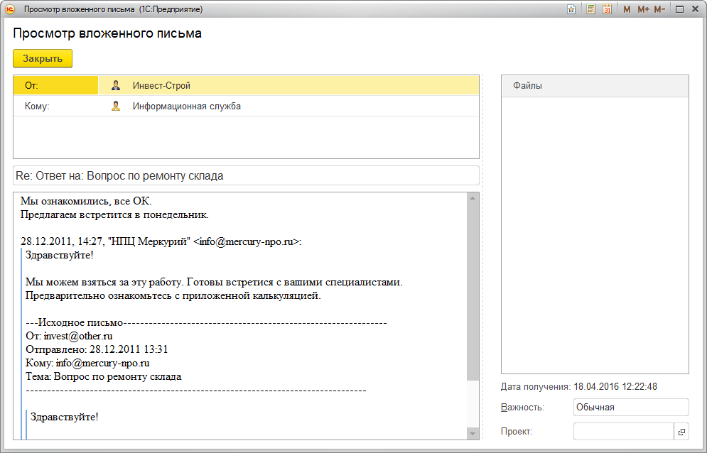This screenshot has height=453, width=707.
Task: Select the Кому: Информационная служба row
Action: (246, 107)
